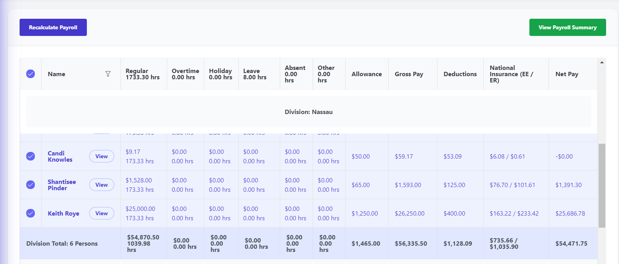Image resolution: width=619 pixels, height=264 pixels.
Task: Uncheck Candi Knowles row checkbox
Action: point(31,156)
